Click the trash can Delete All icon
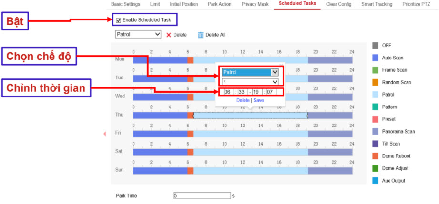 pos(201,35)
